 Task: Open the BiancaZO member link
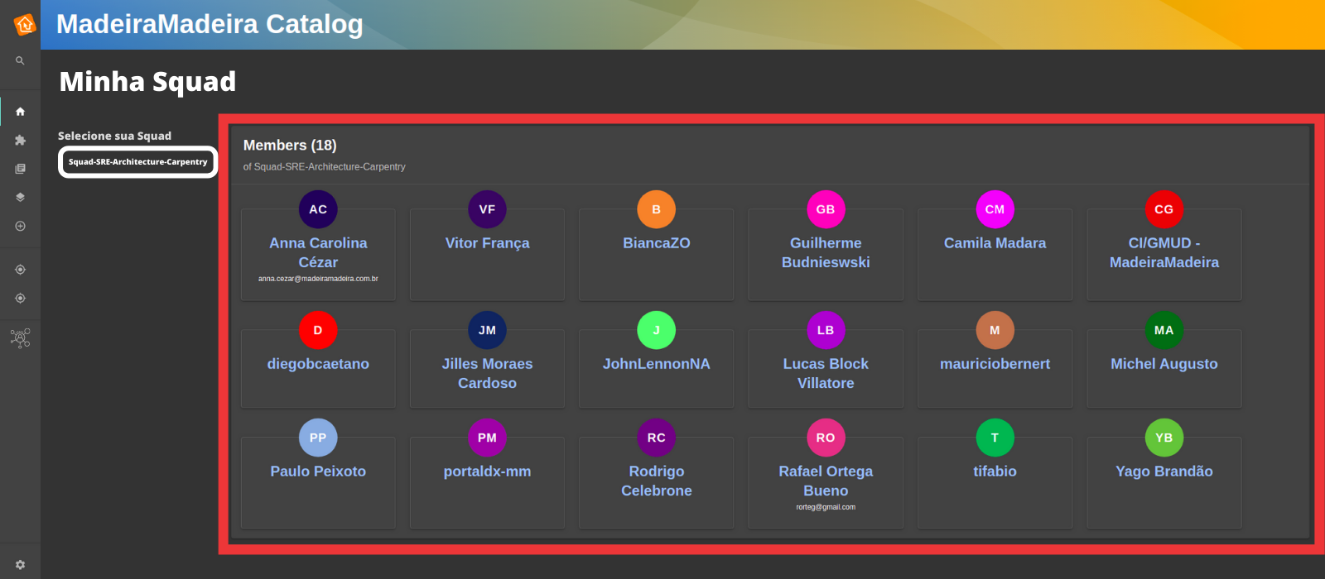click(x=656, y=243)
